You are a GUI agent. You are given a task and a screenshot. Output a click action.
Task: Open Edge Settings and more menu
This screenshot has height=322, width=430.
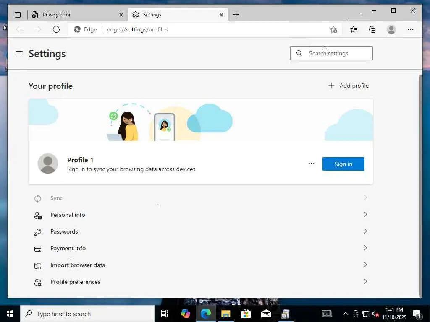[411, 30]
